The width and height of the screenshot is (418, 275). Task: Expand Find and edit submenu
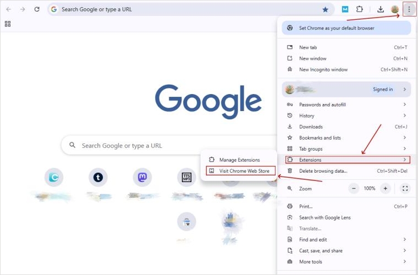(x=346, y=240)
